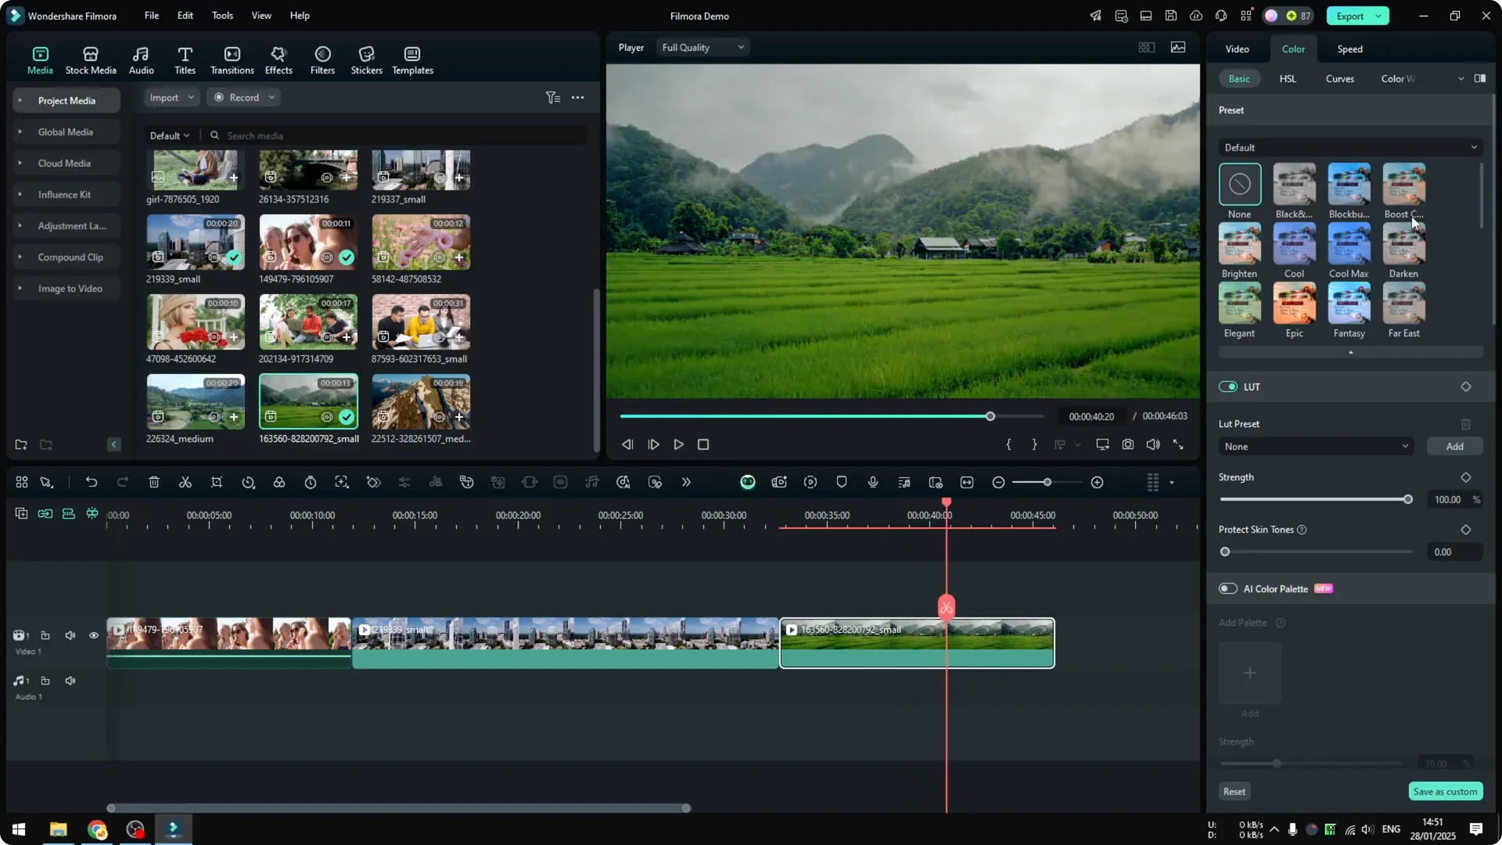
Task: Open the Player quality dropdown
Action: (702, 47)
